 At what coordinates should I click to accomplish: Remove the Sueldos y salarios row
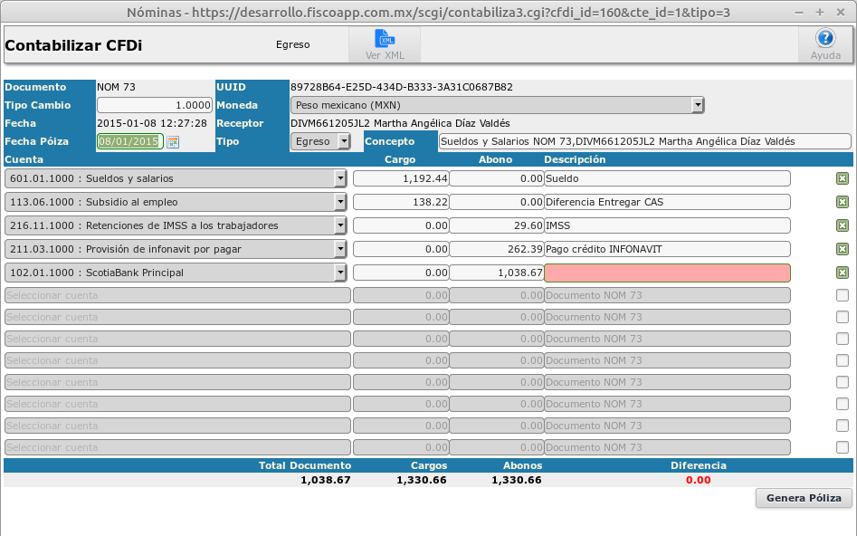click(x=843, y=178)
